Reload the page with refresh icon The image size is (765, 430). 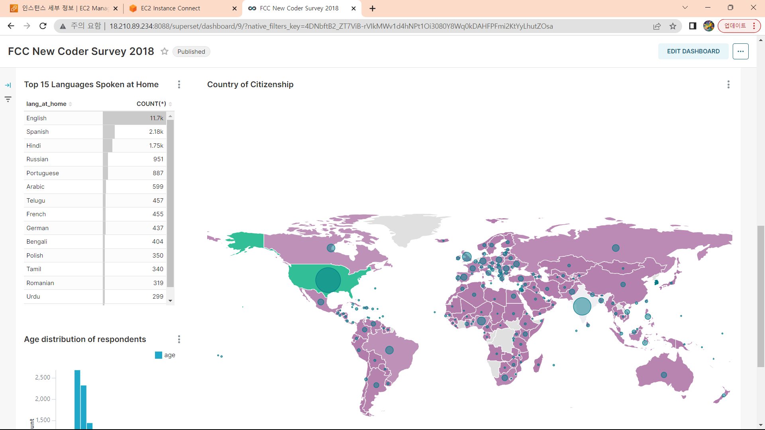click(43, 26)
